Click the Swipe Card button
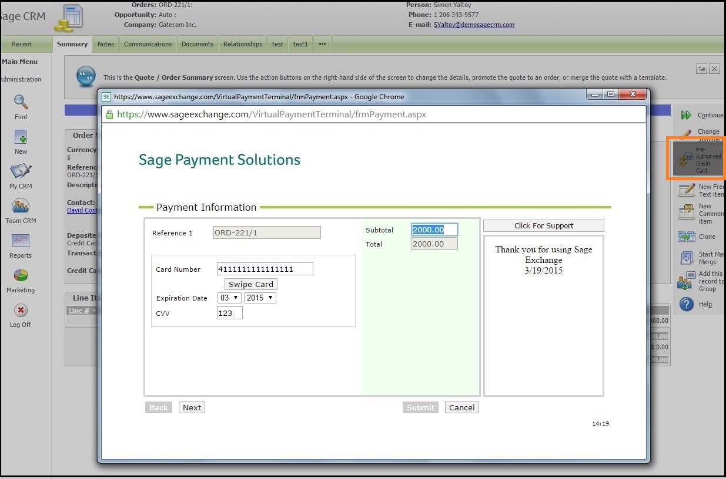Viewport: 726px width, 479px height. coord(251,284)
